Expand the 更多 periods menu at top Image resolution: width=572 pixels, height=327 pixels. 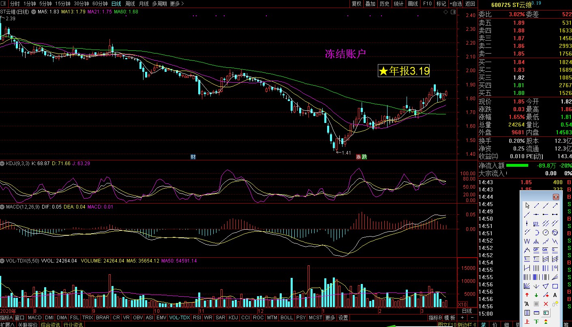(177, 4)
